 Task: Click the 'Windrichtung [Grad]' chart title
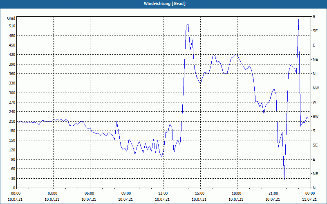coord(165,4)
